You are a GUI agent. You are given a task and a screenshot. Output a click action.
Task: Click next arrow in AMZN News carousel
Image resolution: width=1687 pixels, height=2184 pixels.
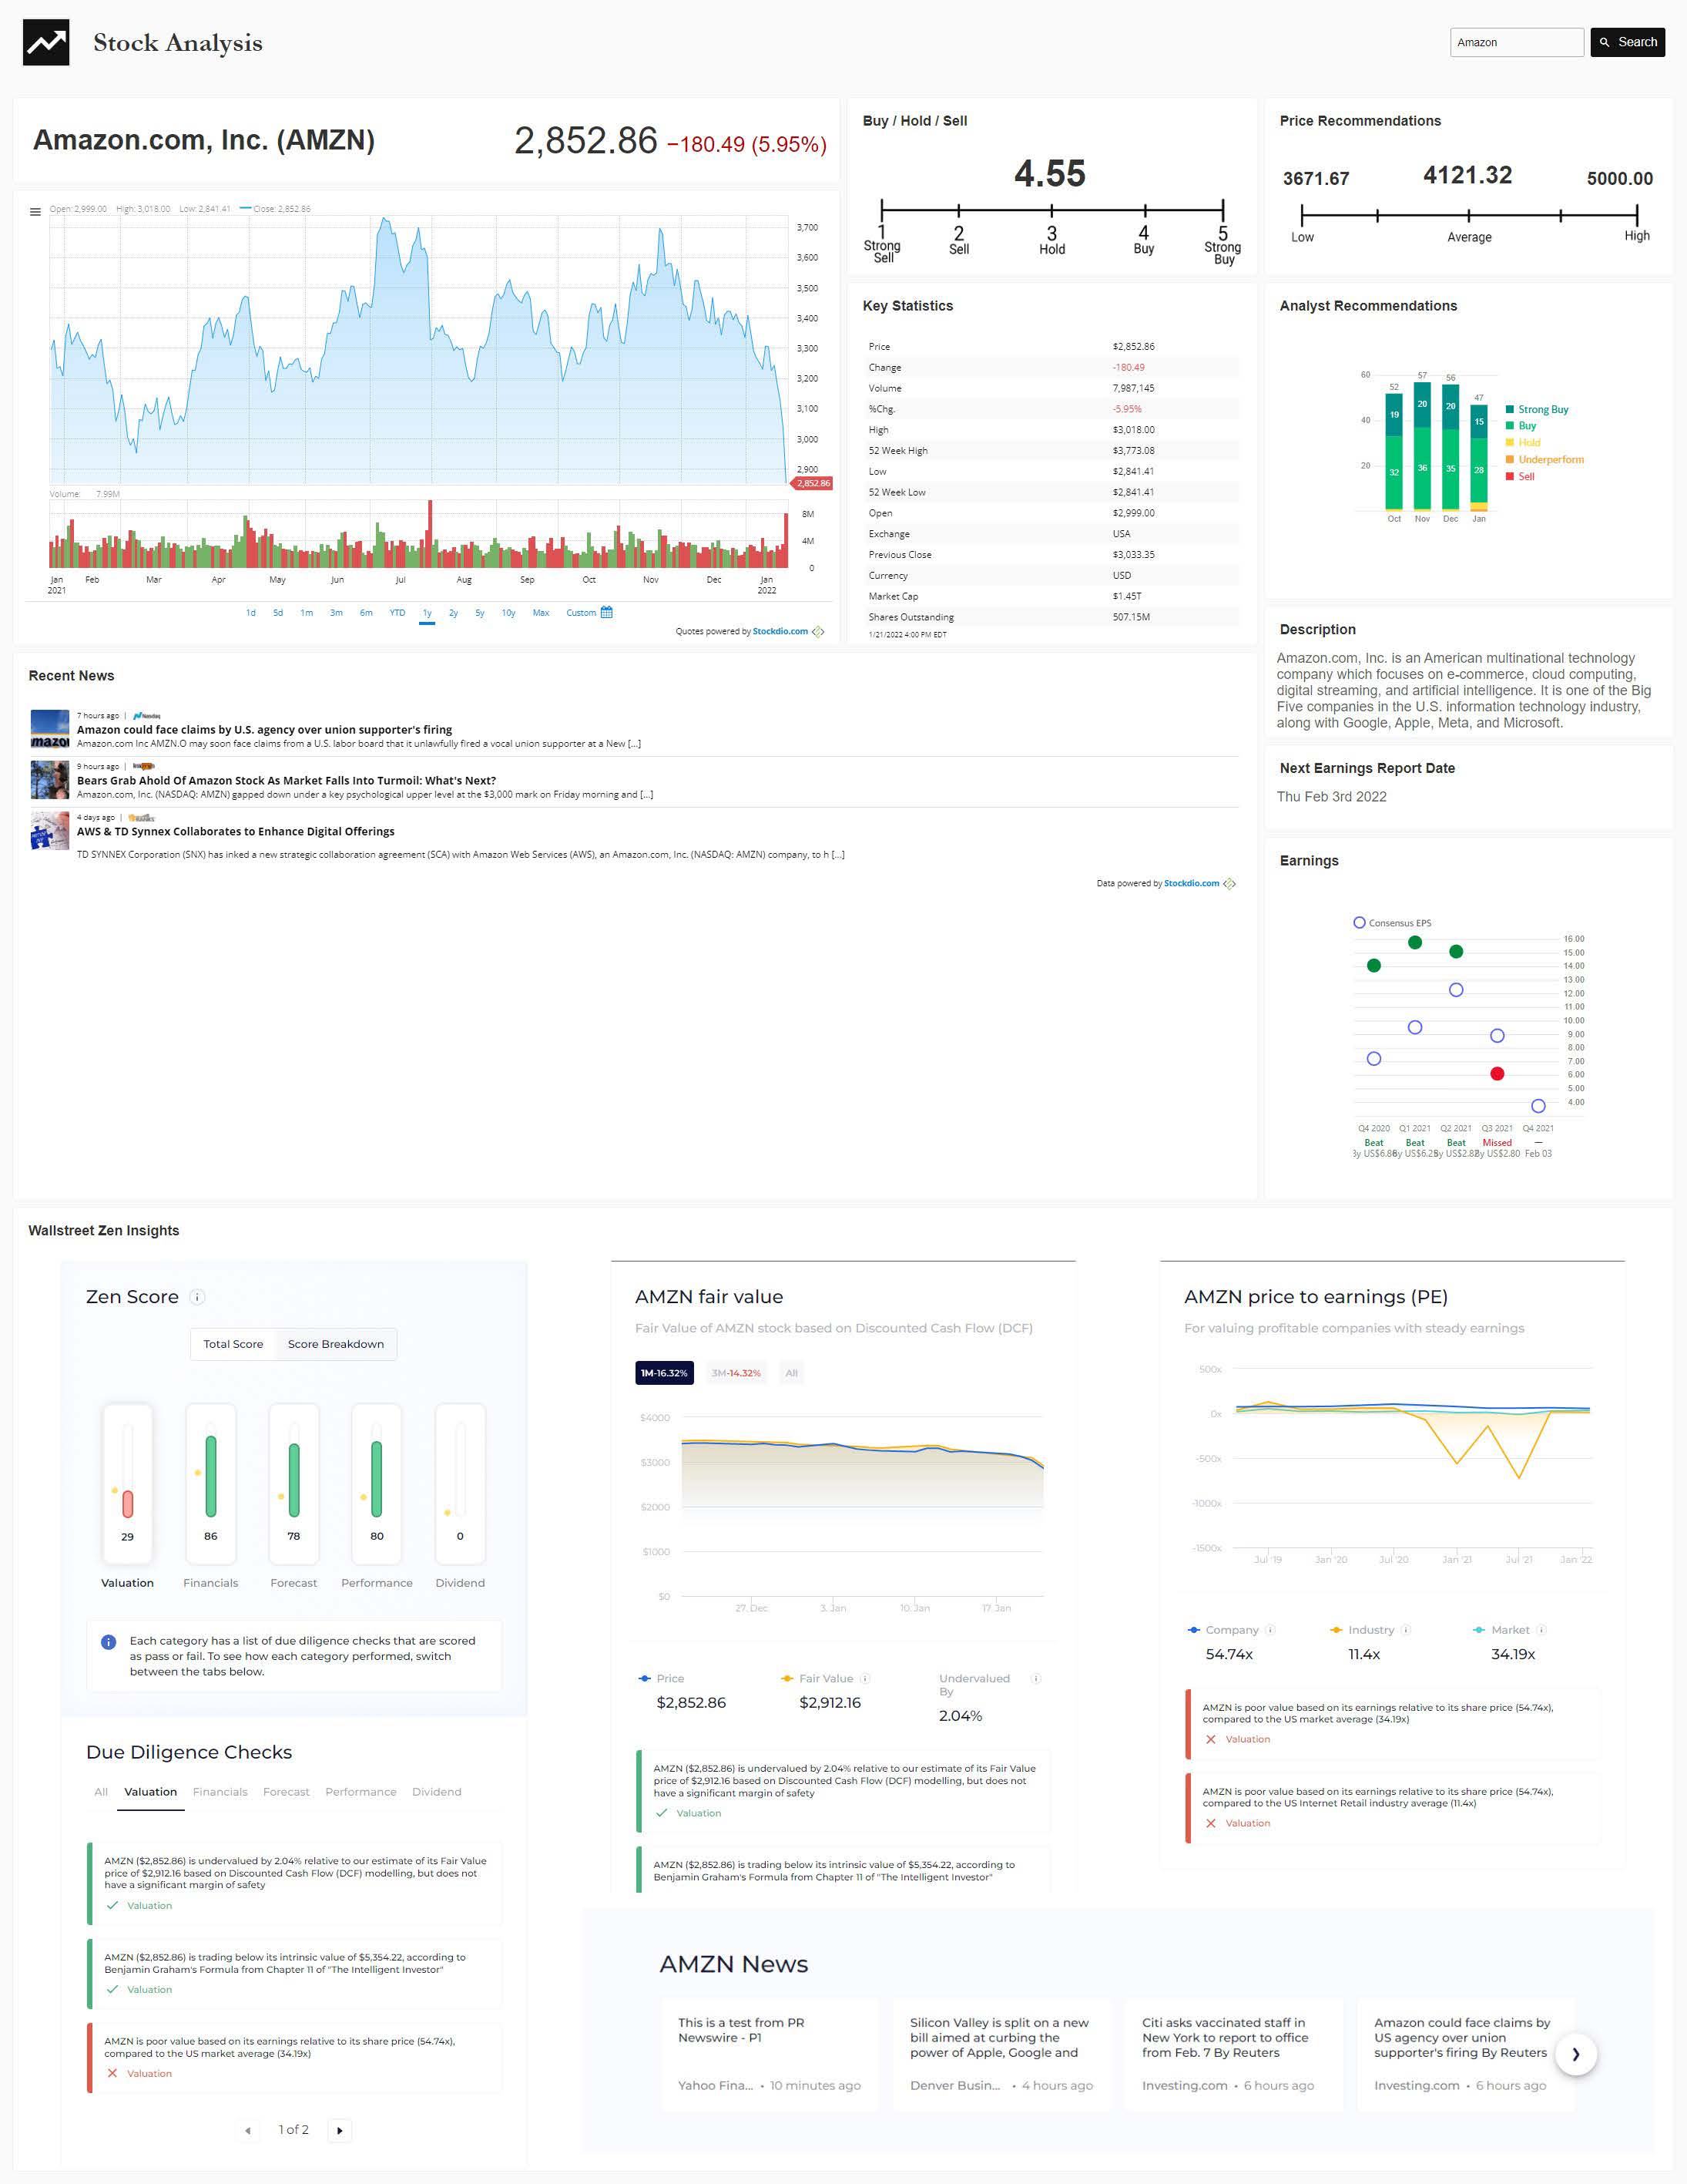[x=1575, y=2054]
